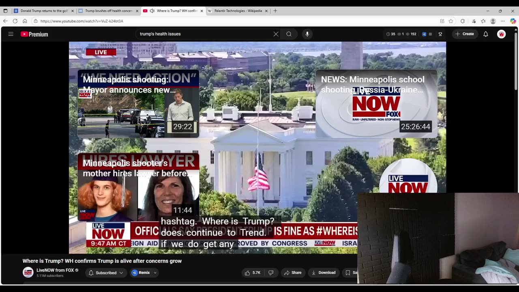Open the media control music icon
The image size is (519, 292).
tap(474, 21)
